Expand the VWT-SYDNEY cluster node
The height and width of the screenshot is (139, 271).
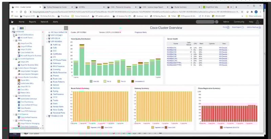[47, 35]
